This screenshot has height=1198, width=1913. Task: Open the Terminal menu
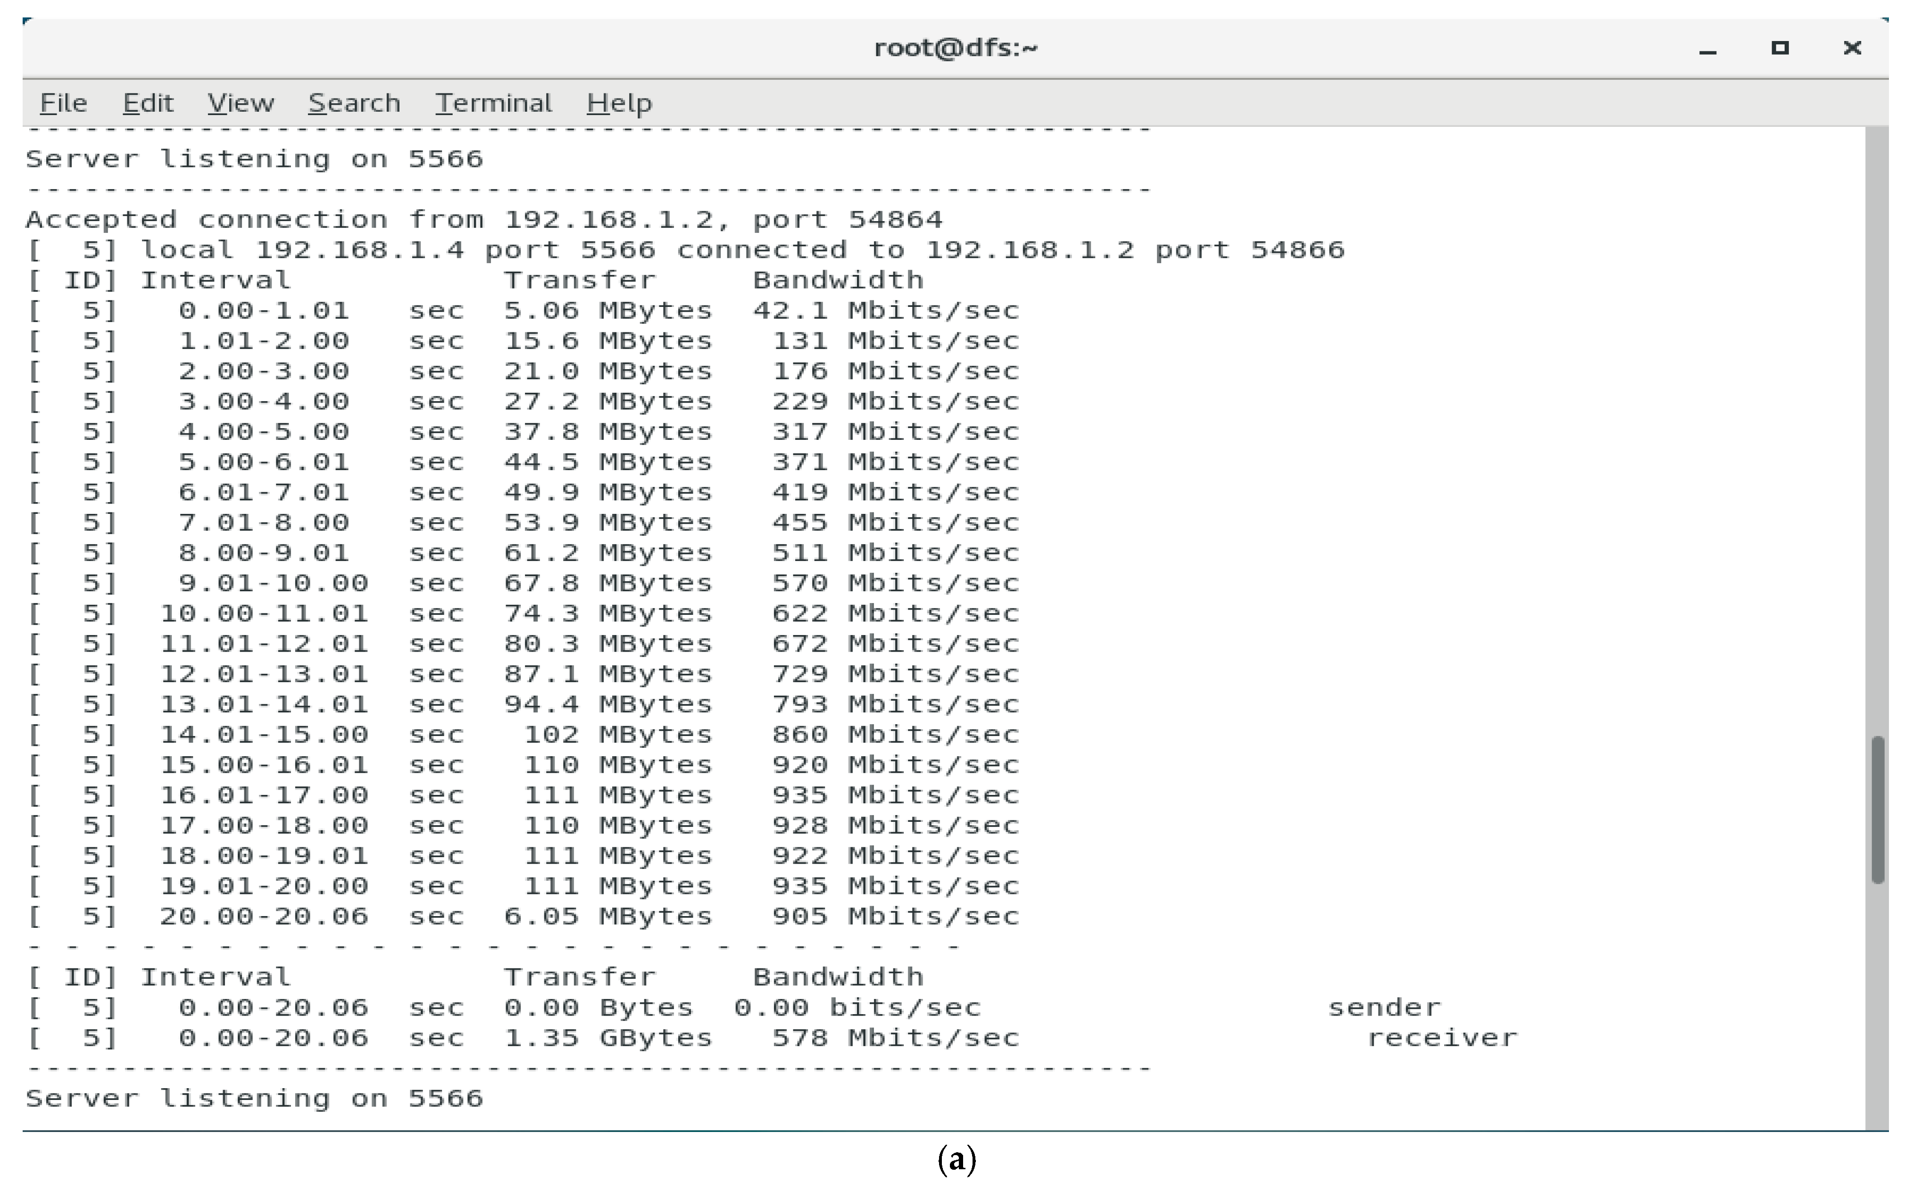[x=493, y=103]
